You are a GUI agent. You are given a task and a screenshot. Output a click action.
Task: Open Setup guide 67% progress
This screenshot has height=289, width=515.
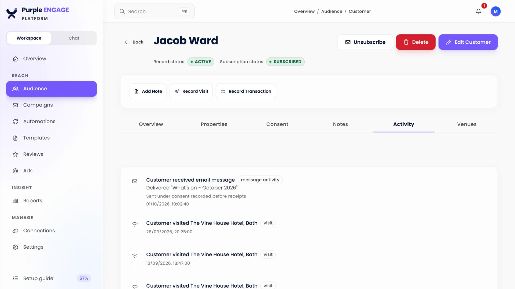(51, 278)
